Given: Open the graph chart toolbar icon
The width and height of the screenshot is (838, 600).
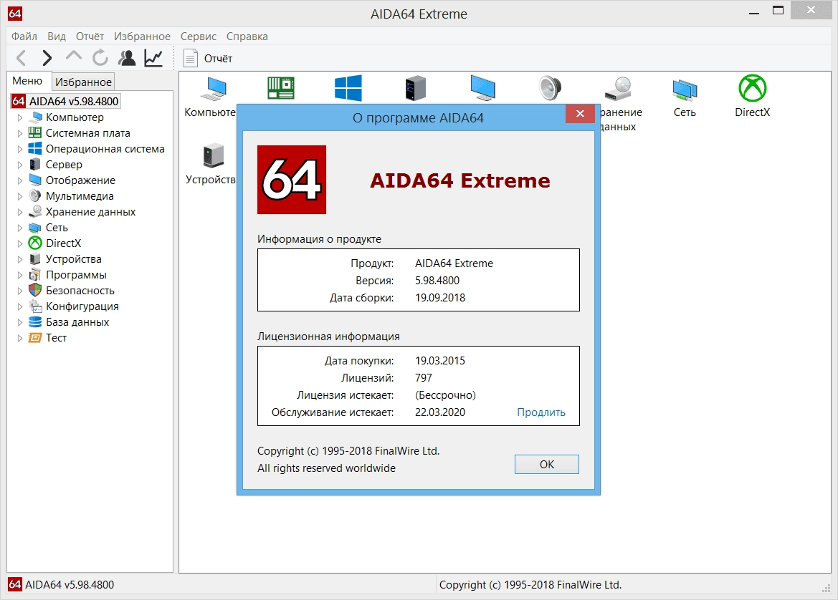Looking at the screenshot, I should tap(153, 58).
